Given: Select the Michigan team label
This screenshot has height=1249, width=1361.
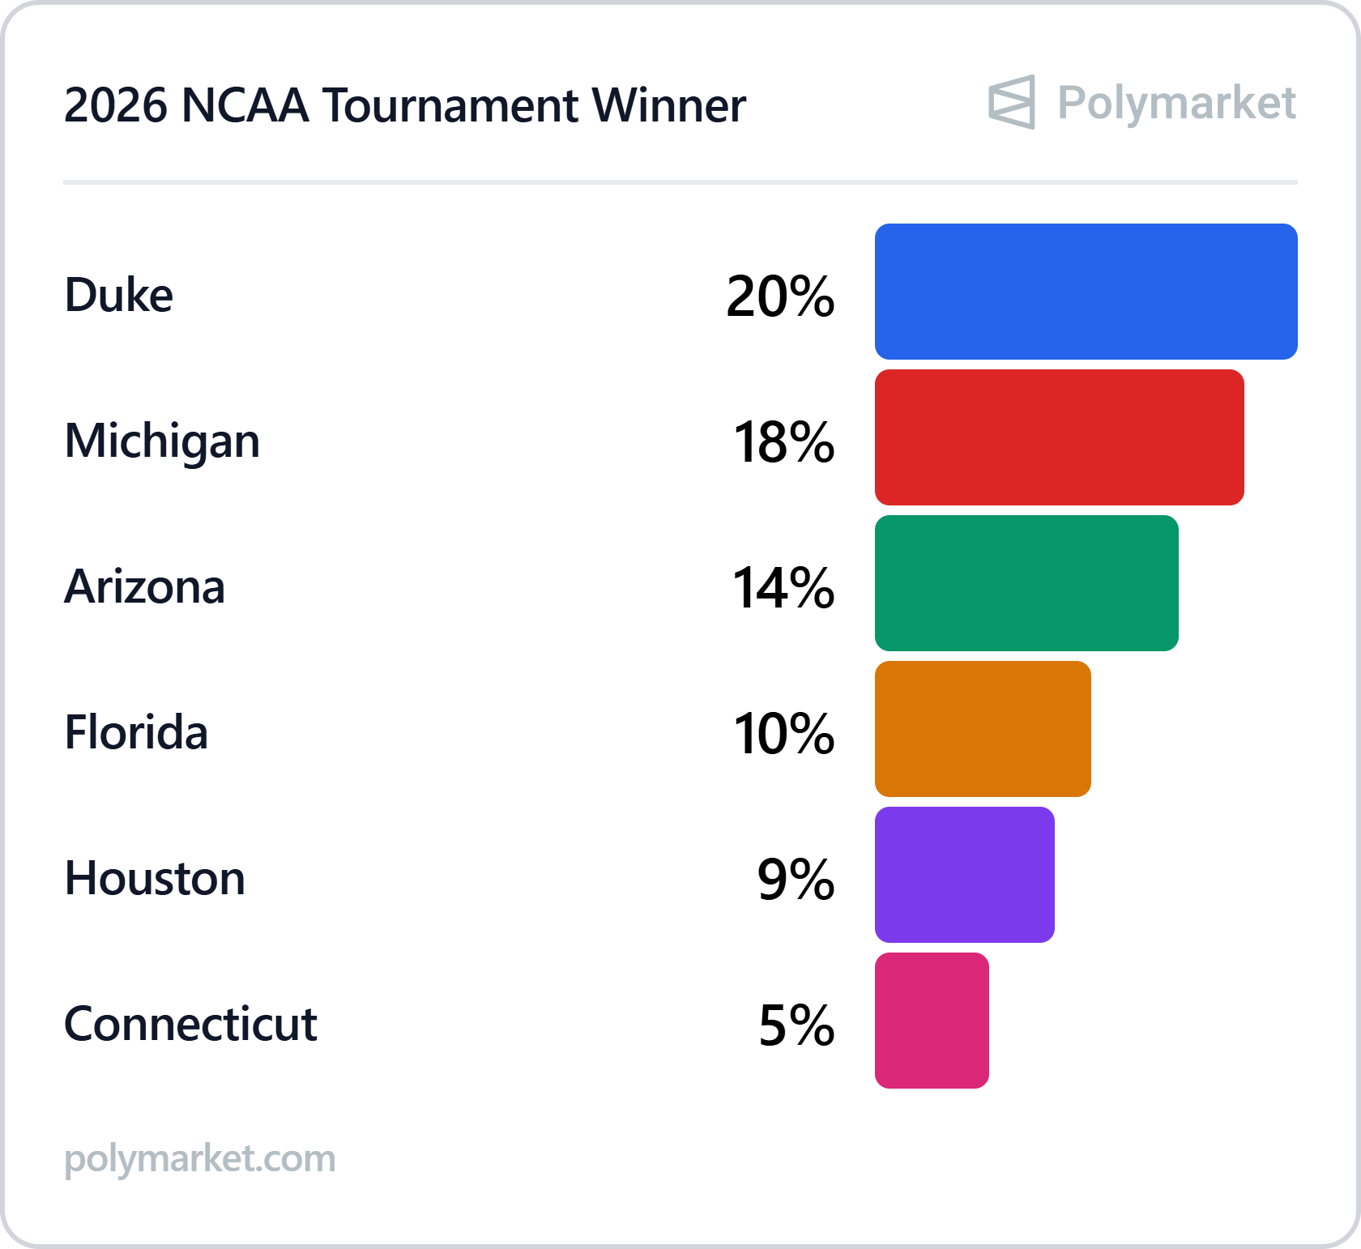Looking at the screenshot, I should tap(162, 441).
